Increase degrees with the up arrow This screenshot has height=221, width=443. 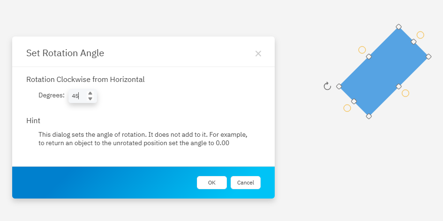[90, 93]
